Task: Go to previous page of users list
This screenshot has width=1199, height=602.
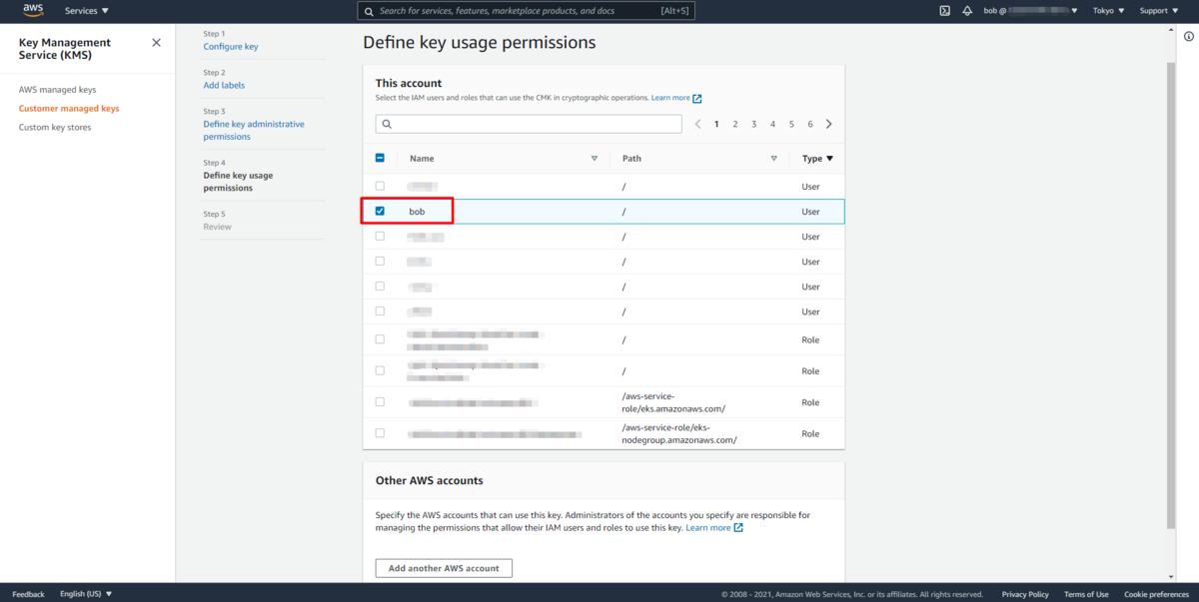Action: coord(698,125)
